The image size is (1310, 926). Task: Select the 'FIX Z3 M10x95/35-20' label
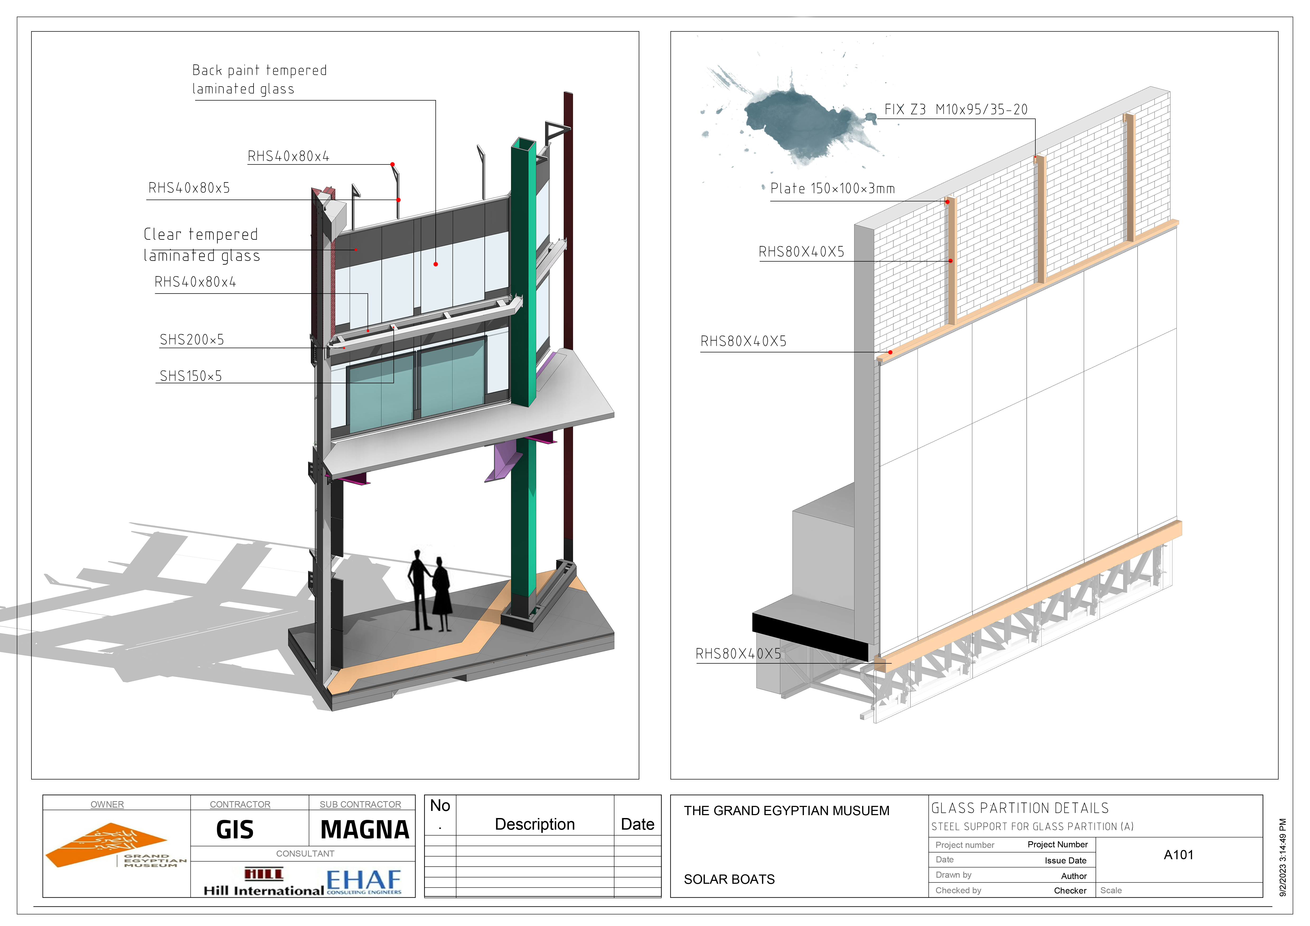tap(956, 110)
